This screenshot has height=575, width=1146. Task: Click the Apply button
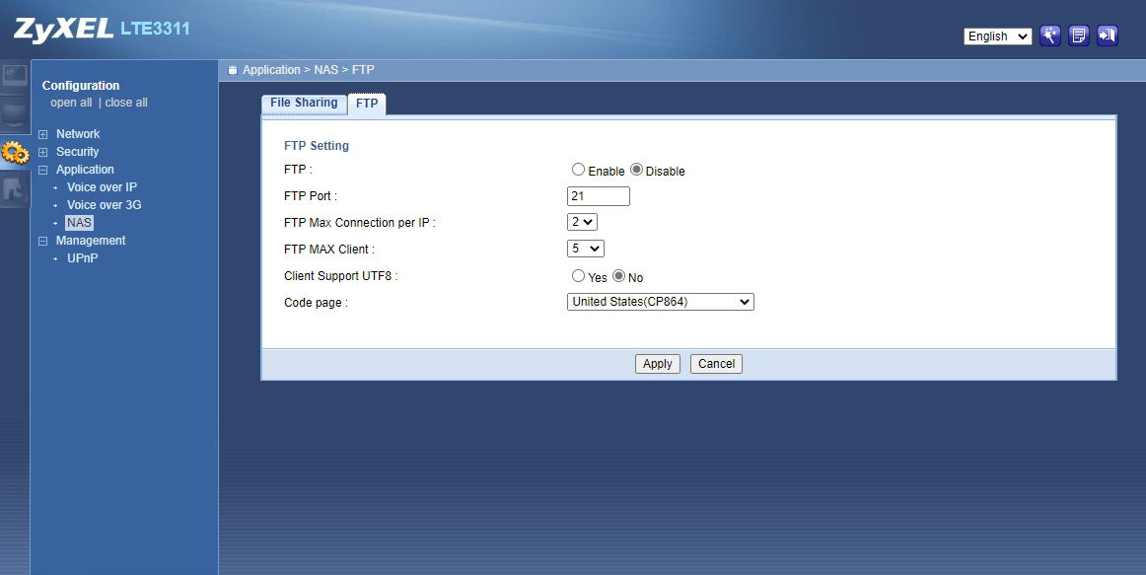click(x=657, y=364)
